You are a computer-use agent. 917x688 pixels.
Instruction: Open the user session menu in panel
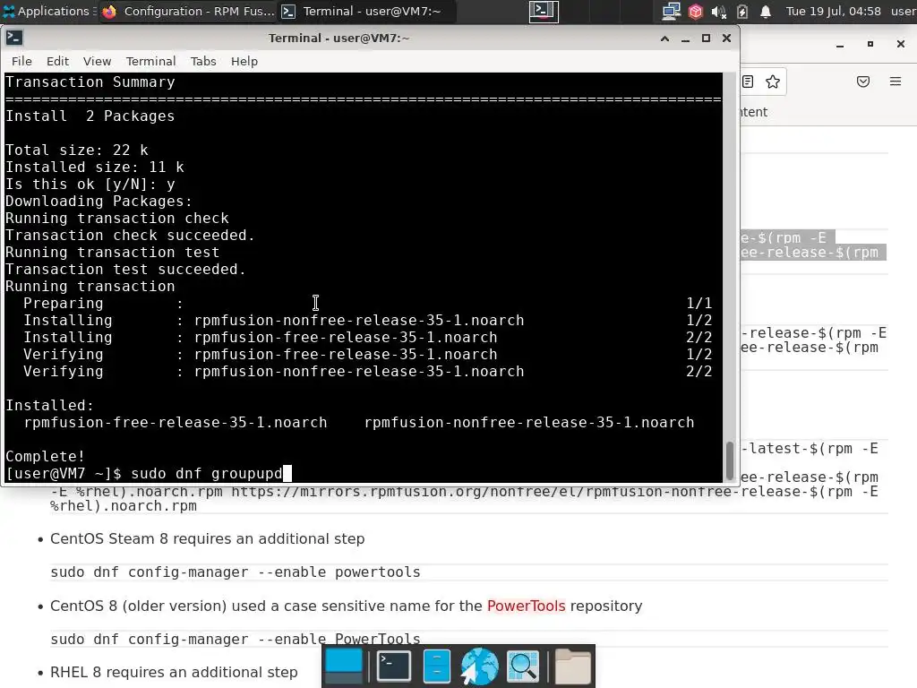pos(904,11)
